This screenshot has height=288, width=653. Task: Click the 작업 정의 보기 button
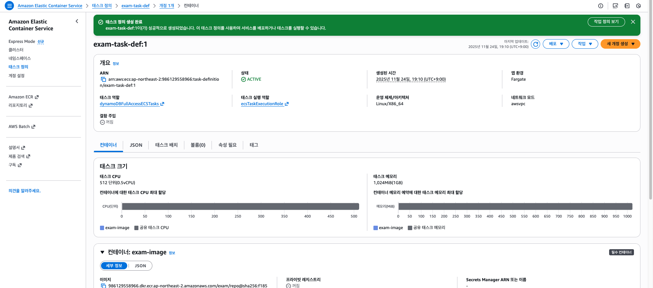606,22
